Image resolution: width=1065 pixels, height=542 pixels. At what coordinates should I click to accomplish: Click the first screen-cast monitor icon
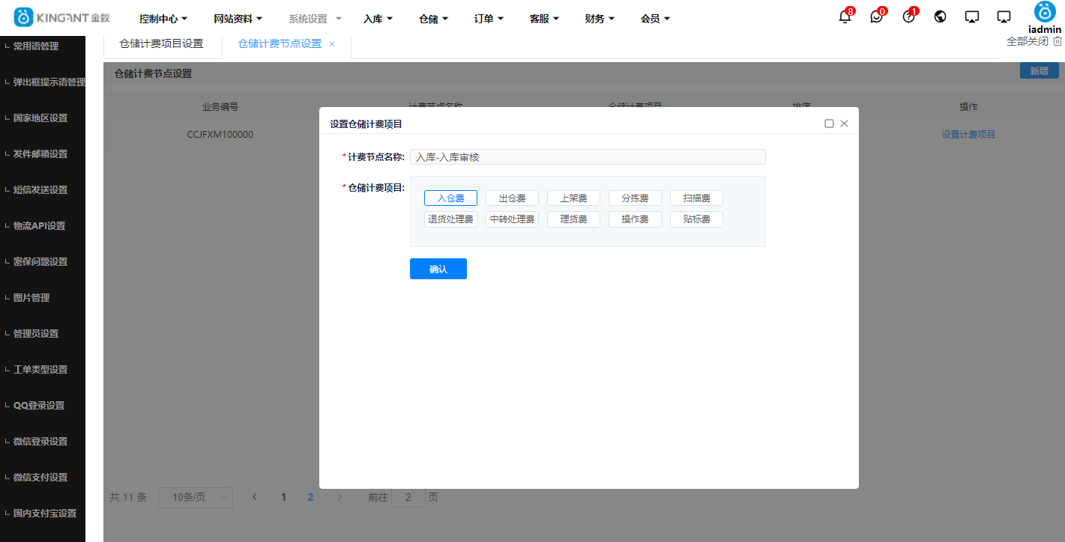click(x=972, y=16)
